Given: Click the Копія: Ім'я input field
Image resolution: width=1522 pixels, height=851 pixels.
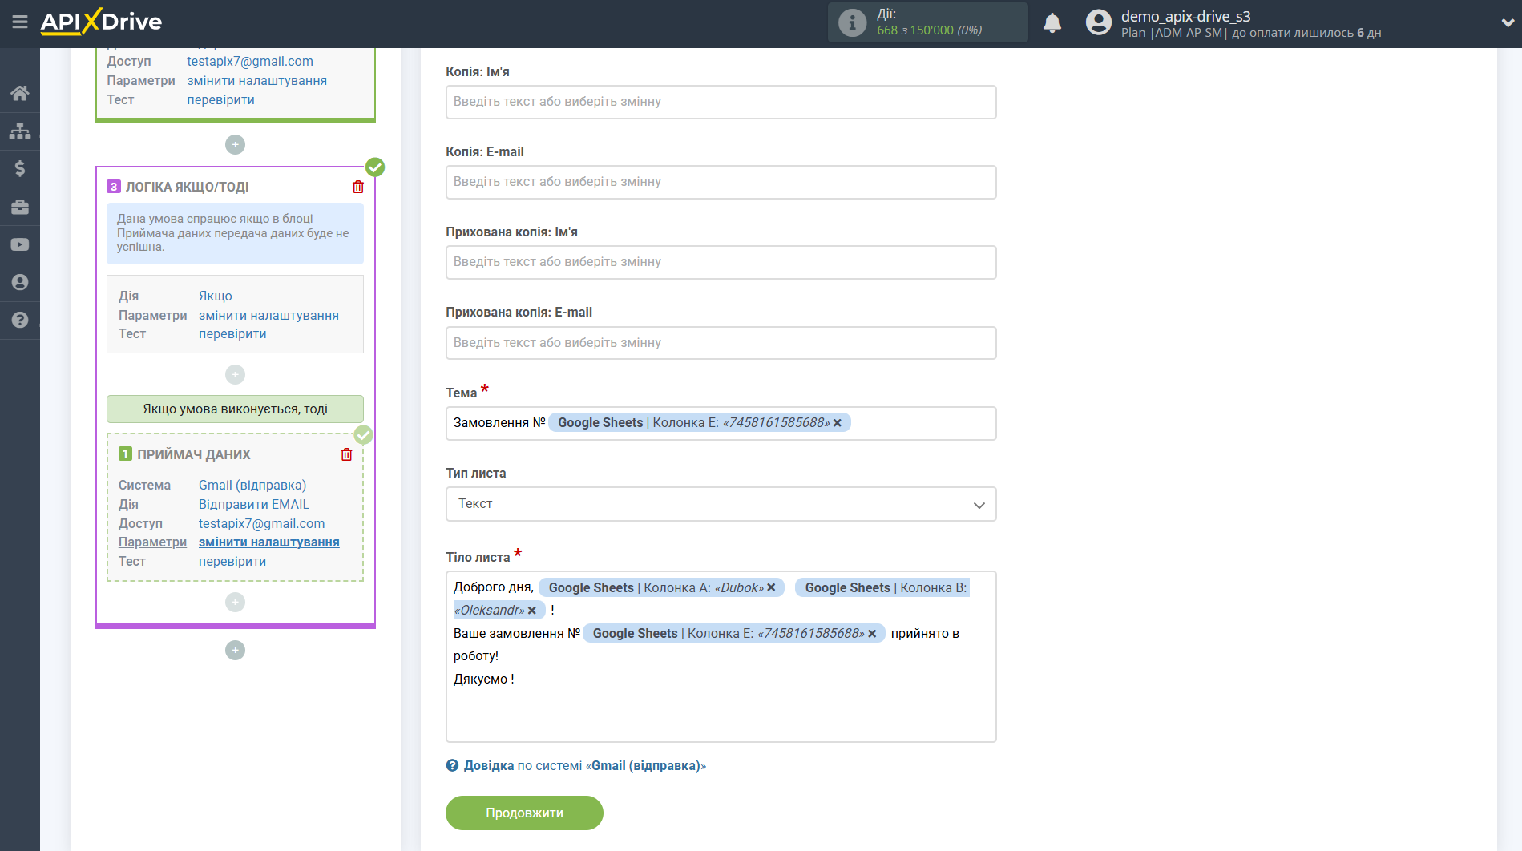Looking at the screenshot, I should 721,102.
